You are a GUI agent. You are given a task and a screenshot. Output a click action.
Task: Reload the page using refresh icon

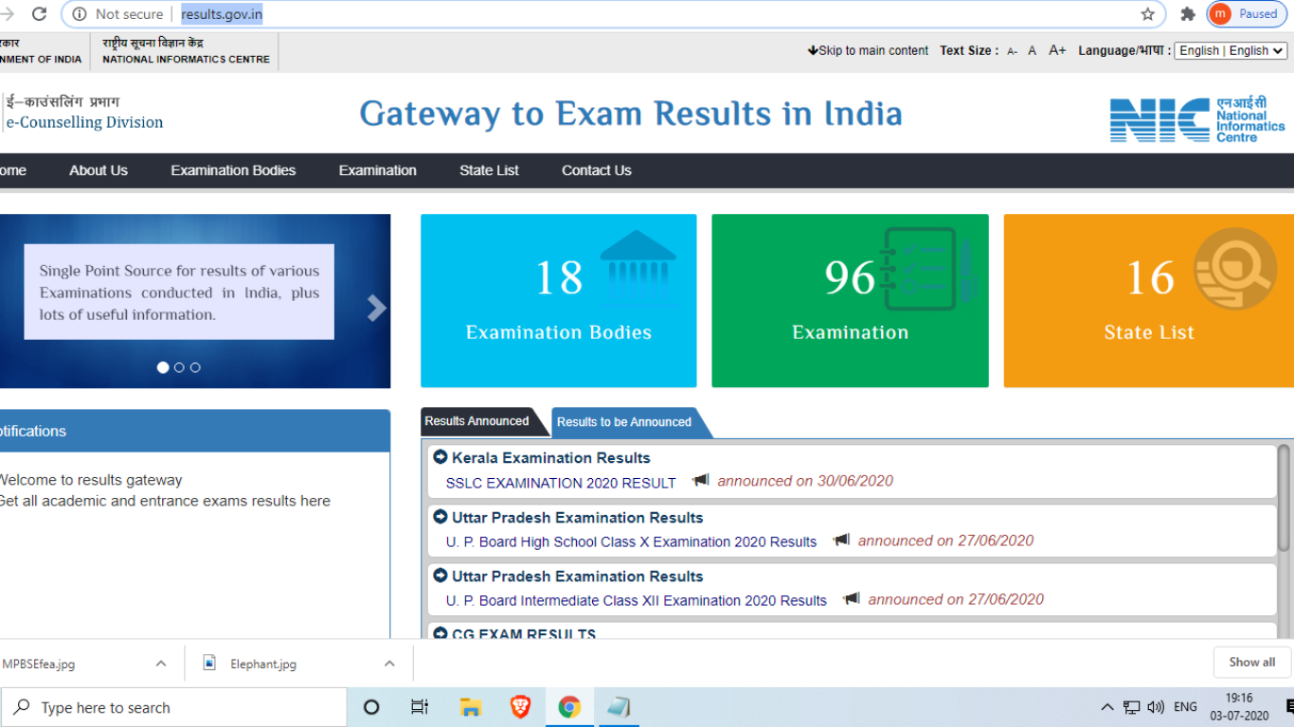click(39, 14)
